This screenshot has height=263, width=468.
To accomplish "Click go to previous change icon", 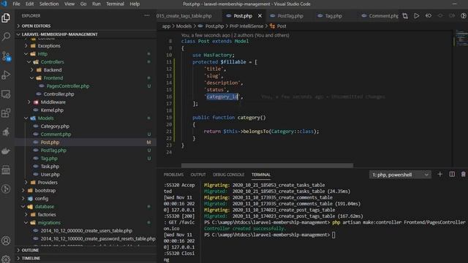I will (x=429, y=16).
